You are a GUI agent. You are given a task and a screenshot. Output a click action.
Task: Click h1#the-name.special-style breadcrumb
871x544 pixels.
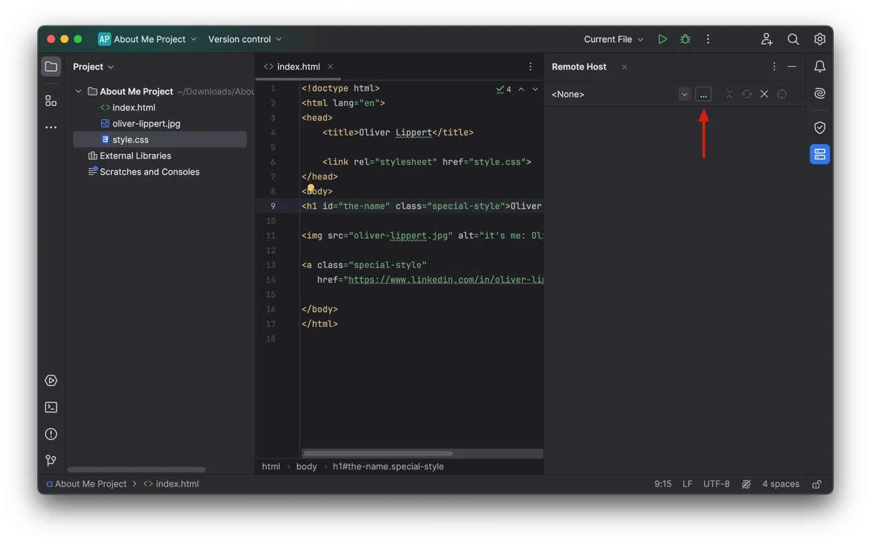tap(388, 466)
